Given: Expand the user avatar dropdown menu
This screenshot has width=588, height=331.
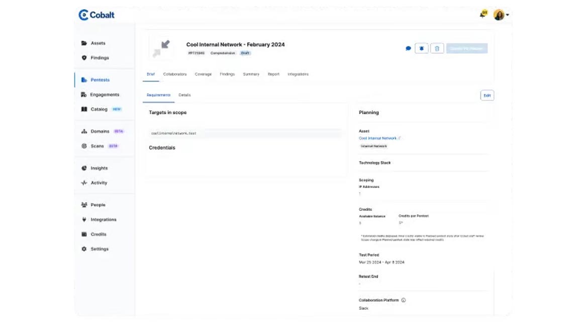Looking at the screenshot, I should click(501, 15).
